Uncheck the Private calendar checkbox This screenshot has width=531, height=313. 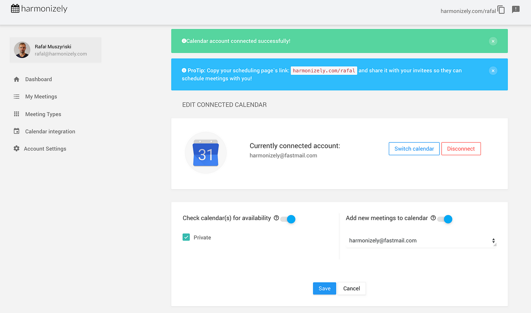(x=186, y=238)
